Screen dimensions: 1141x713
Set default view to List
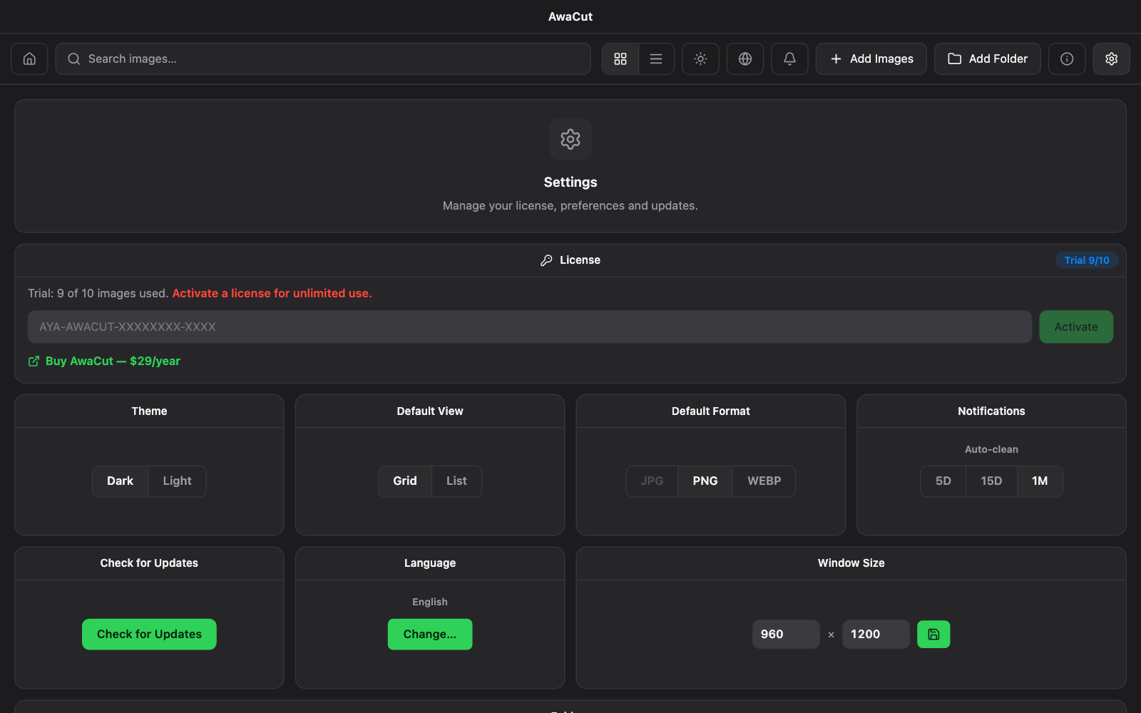tap(456, 481)
